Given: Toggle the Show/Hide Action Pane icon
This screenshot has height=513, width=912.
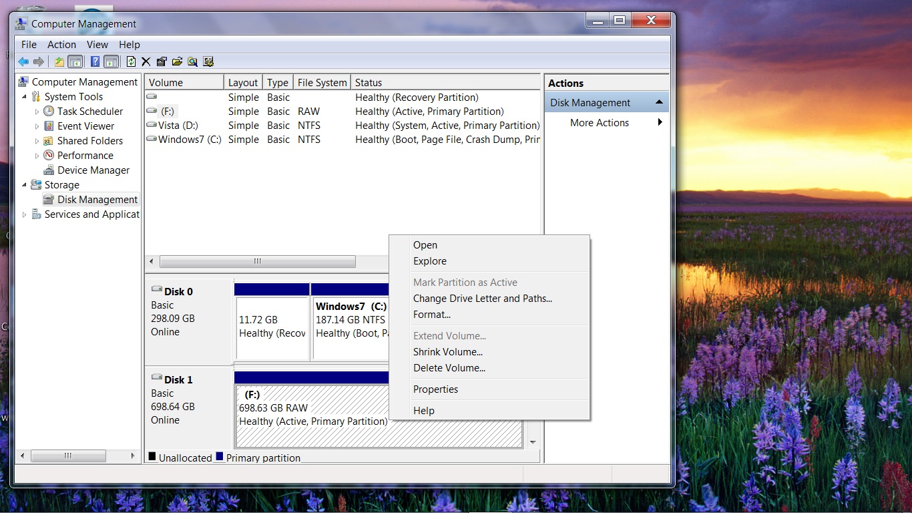Looking at the screenshot, I should click(x=111, y=62).
